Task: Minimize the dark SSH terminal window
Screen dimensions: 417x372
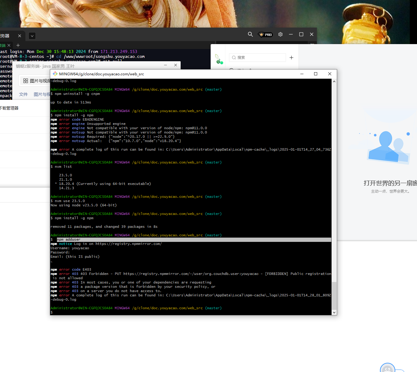Action: tap(291, 34)
